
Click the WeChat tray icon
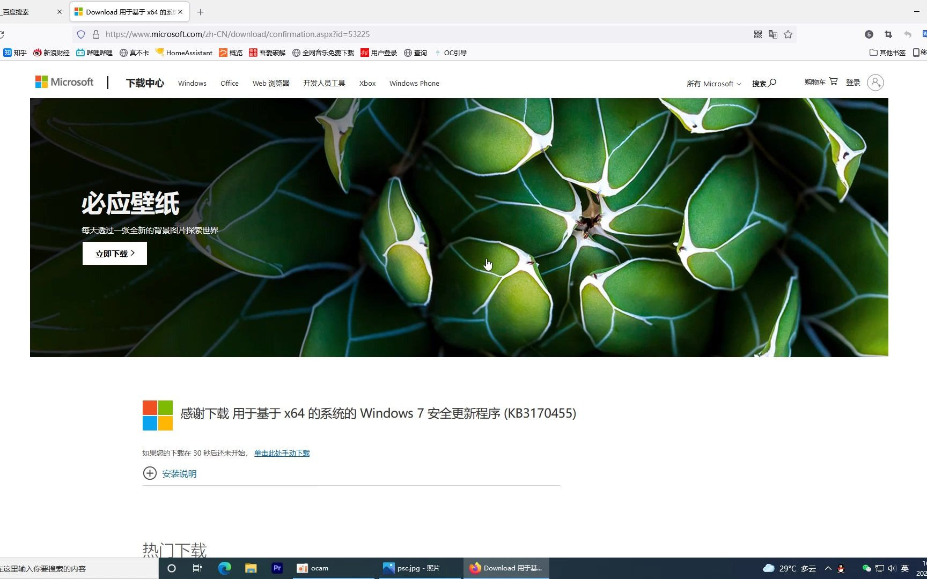866,568
